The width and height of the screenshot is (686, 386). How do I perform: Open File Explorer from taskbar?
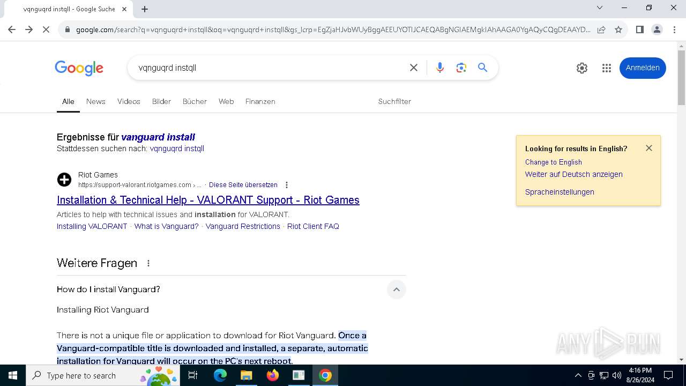pyautogui.click(x=246, y=375)
